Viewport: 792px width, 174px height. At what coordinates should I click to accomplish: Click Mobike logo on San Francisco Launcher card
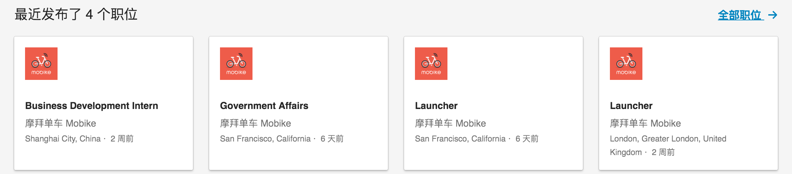pos(431,64)
